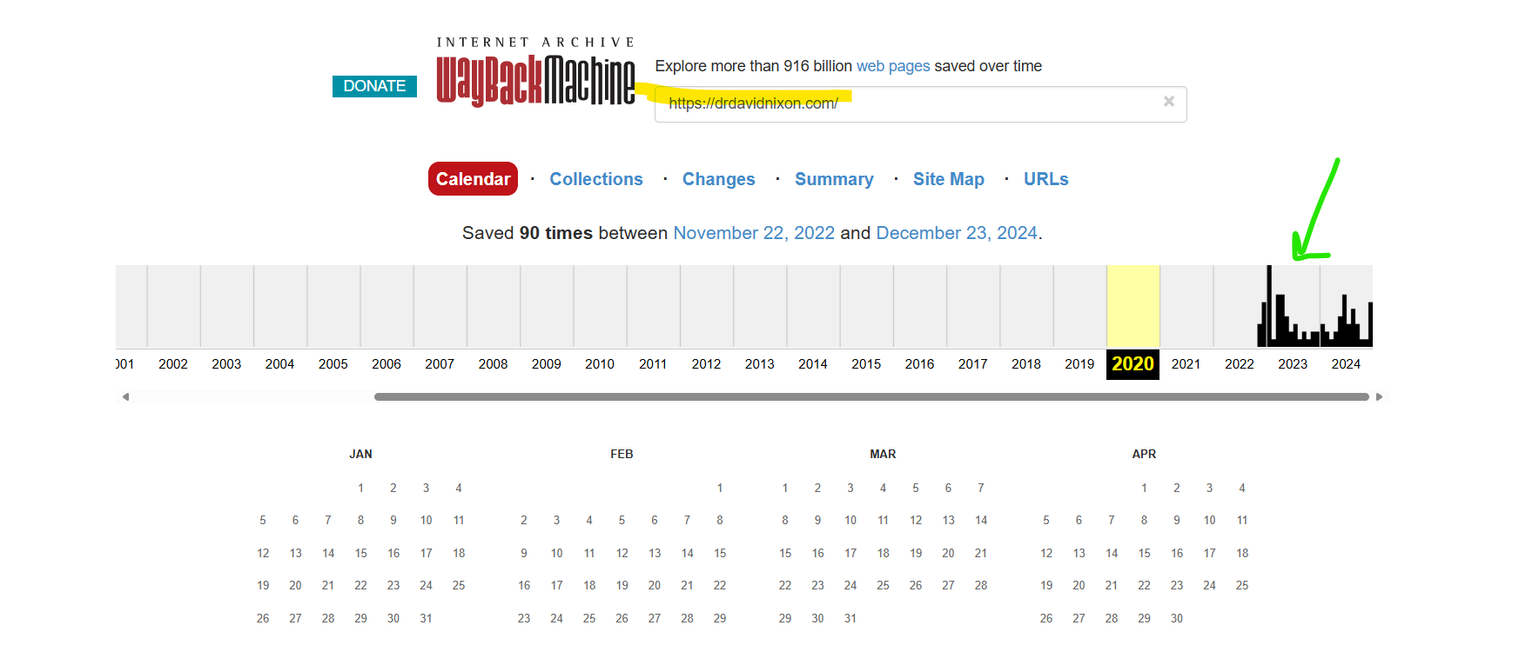Select year 2007 in the timeline
Viewport: 1519px width, 672px height.
tap(440, 364)
